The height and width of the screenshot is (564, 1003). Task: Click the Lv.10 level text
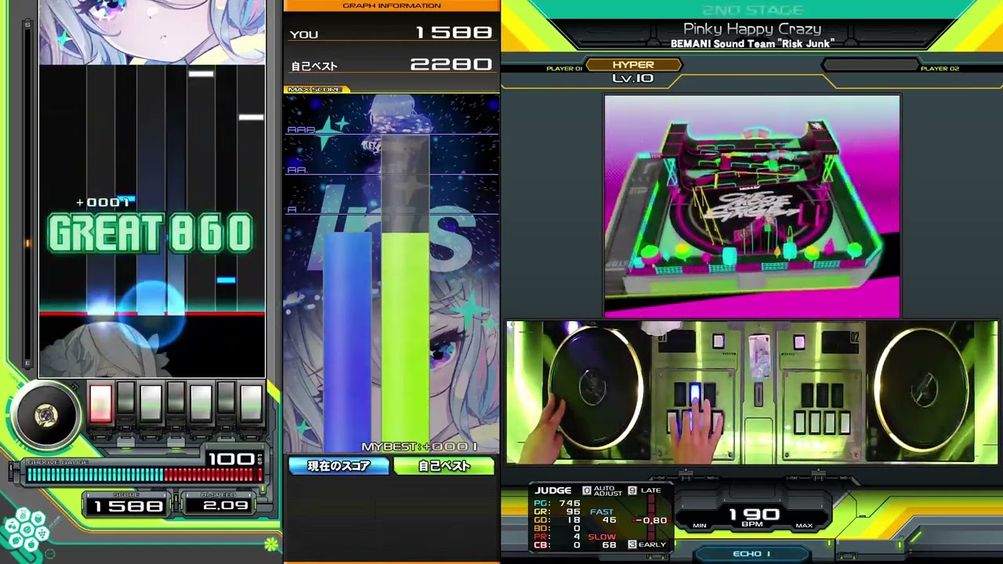click(633, 78)
